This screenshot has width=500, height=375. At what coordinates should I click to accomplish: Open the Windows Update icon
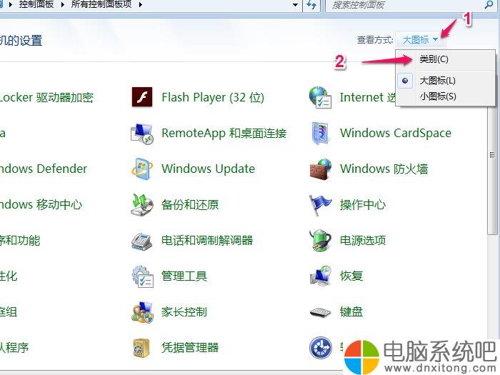142,169
